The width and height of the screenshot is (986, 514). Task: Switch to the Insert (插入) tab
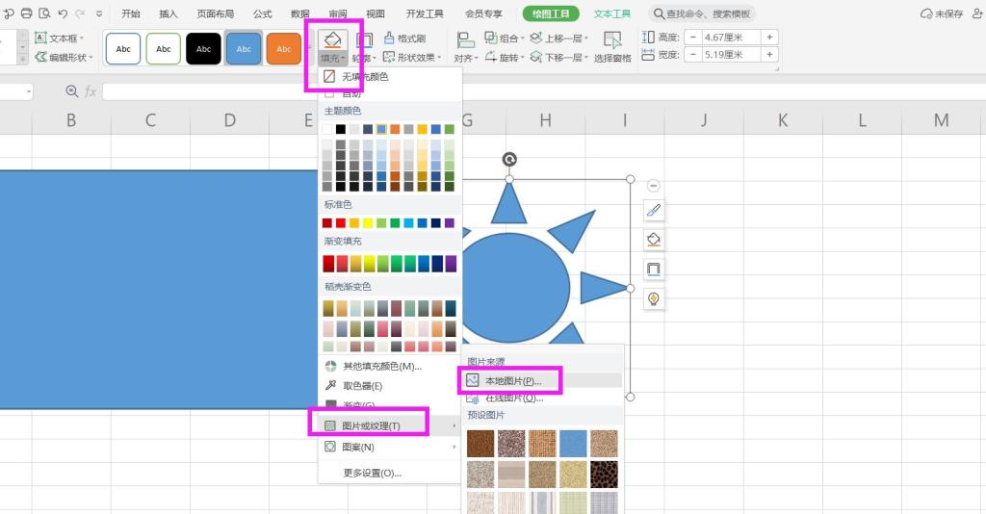[x=169, y=13]
